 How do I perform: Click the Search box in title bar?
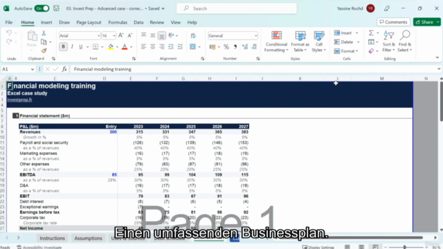[x=237, y=8]
